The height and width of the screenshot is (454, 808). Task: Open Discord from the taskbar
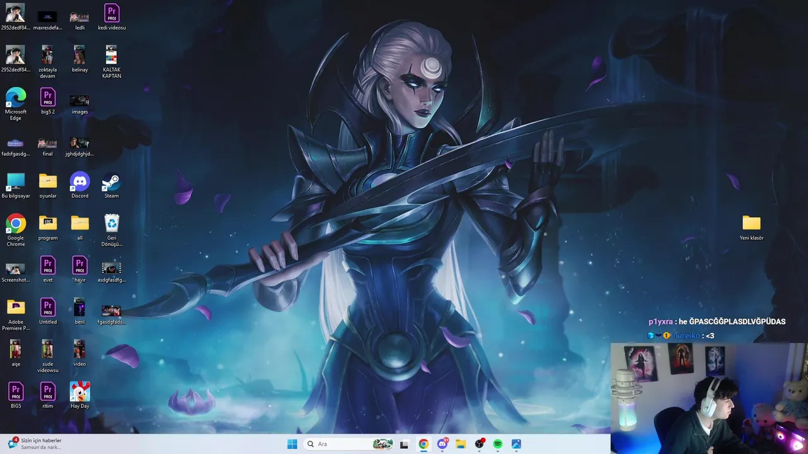point(443,444)
